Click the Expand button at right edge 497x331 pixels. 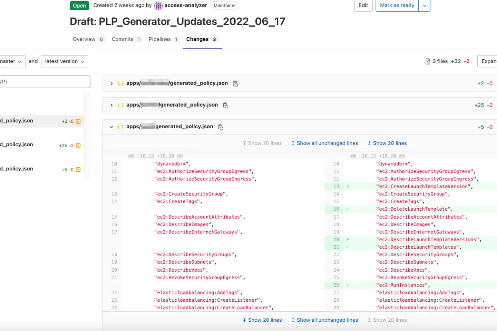487,61
